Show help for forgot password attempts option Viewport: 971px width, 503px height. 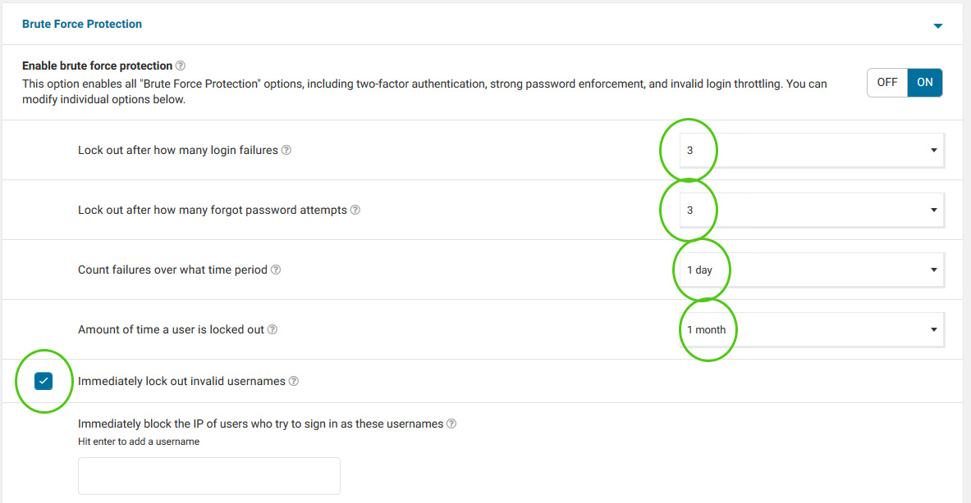(355, 210)
